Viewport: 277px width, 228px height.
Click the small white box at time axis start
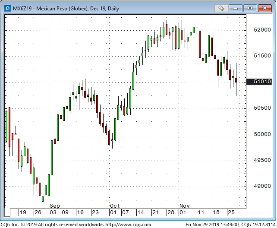click(7, 212)
